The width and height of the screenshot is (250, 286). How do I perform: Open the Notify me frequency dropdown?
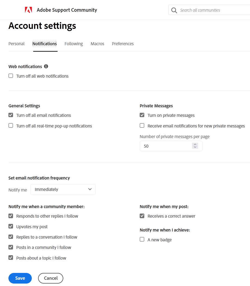click(63, 189)
